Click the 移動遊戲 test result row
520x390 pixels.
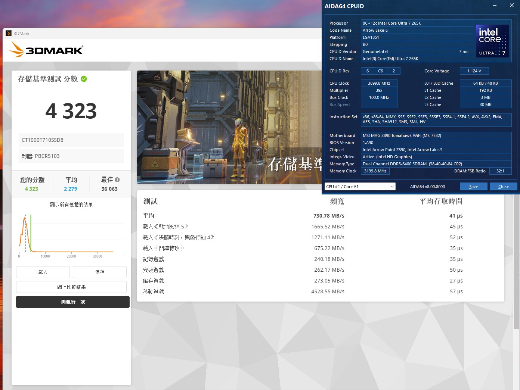point(303,291)
